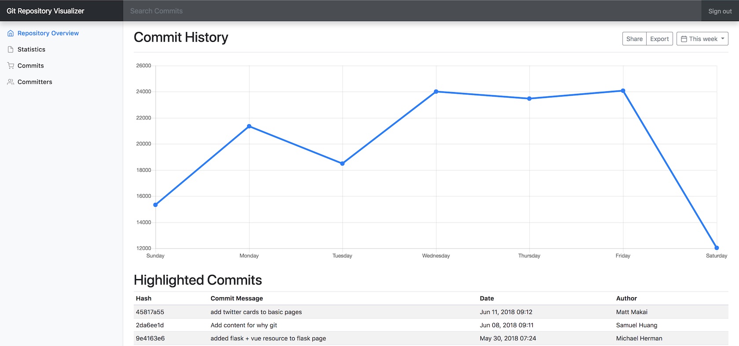The width and height of the screenshot is (739, 346).
Task: Click author Matt Makai
Action: click(x=632, y=312)
